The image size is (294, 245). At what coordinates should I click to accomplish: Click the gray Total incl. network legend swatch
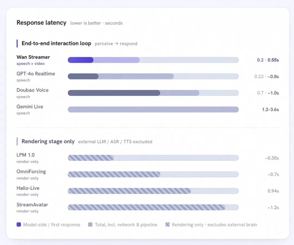90,225
